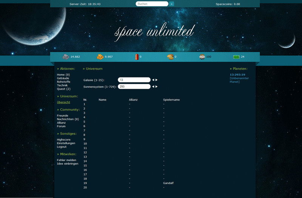Open Nachrichten (0) messages
This screenshot has height=198, width=302.
(68, 119)
